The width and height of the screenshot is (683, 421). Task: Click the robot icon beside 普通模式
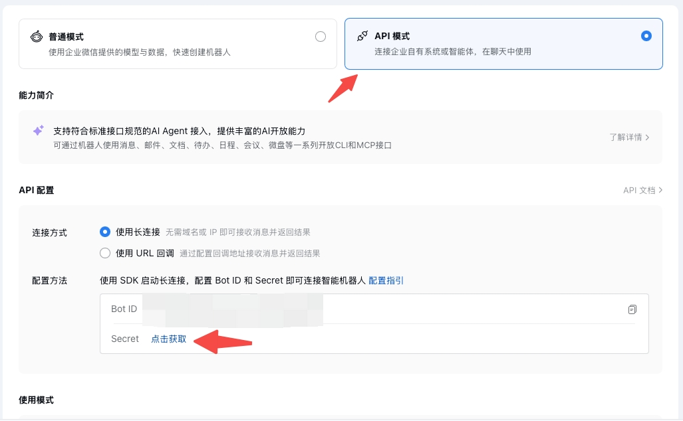point(37,37)
